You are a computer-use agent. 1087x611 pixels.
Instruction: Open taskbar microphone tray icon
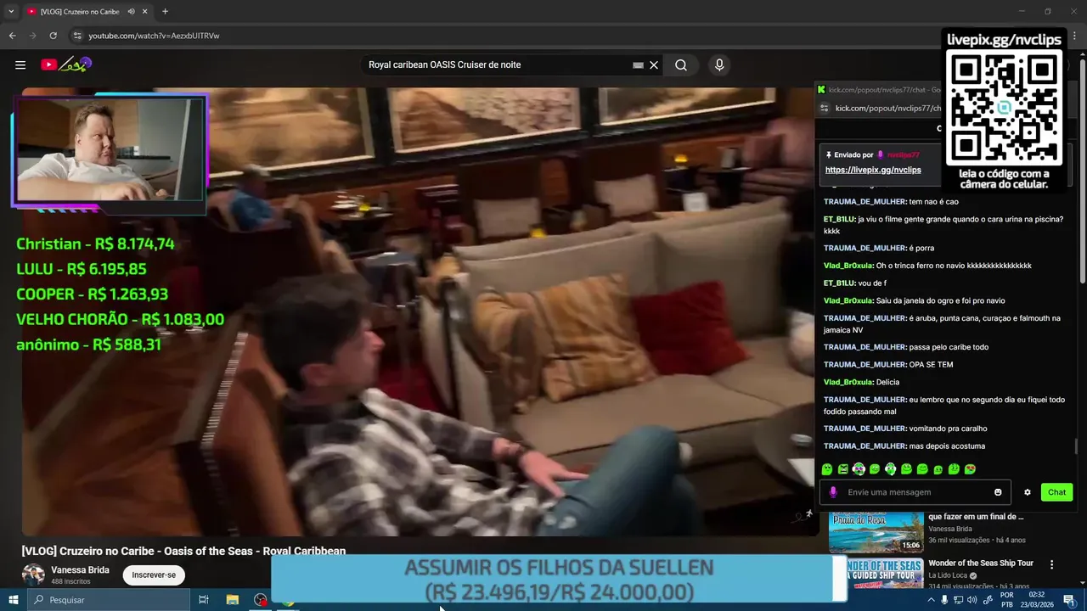pyautogui.click(x=944, y=600)
